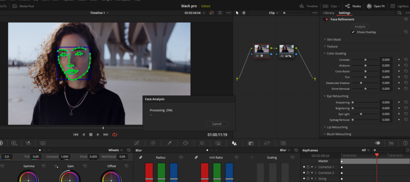
Task: Toggle the Open FX panel button
Action: pos(376,6)
